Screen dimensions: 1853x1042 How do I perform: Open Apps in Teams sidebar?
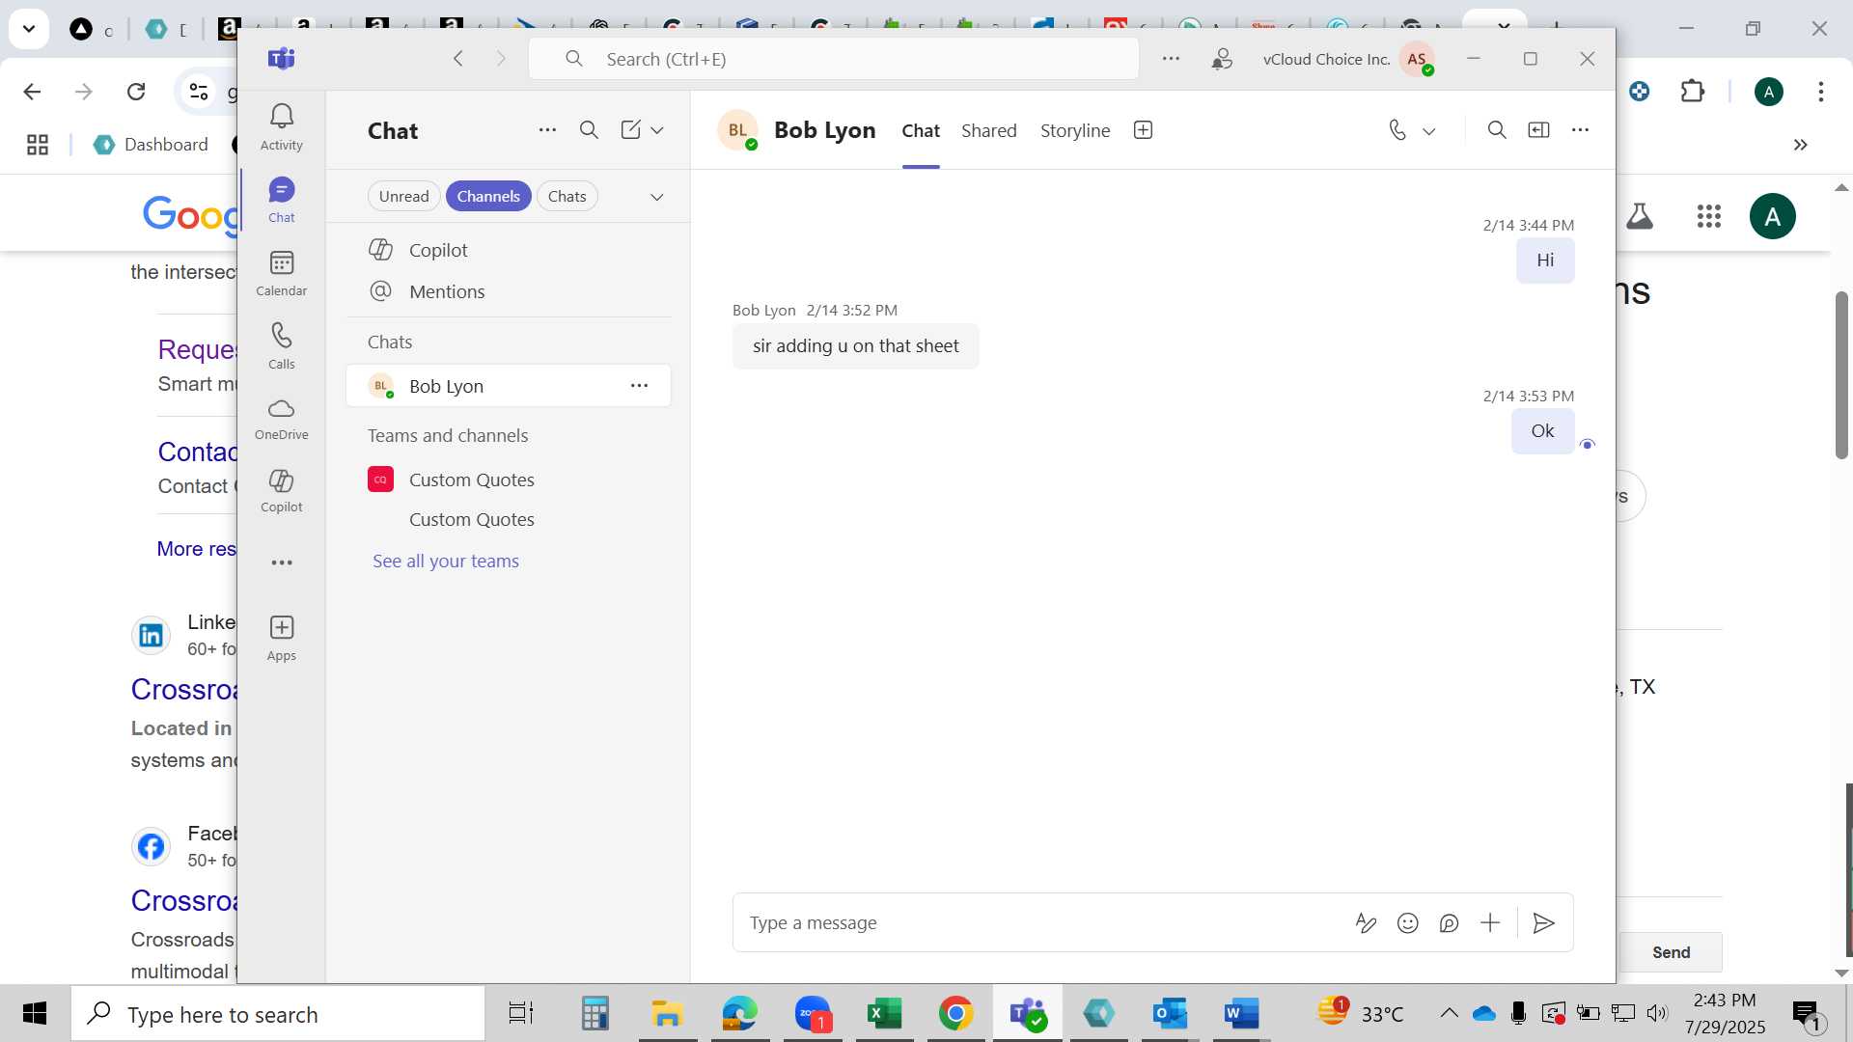pyautogui.click(x=281, y=639)
